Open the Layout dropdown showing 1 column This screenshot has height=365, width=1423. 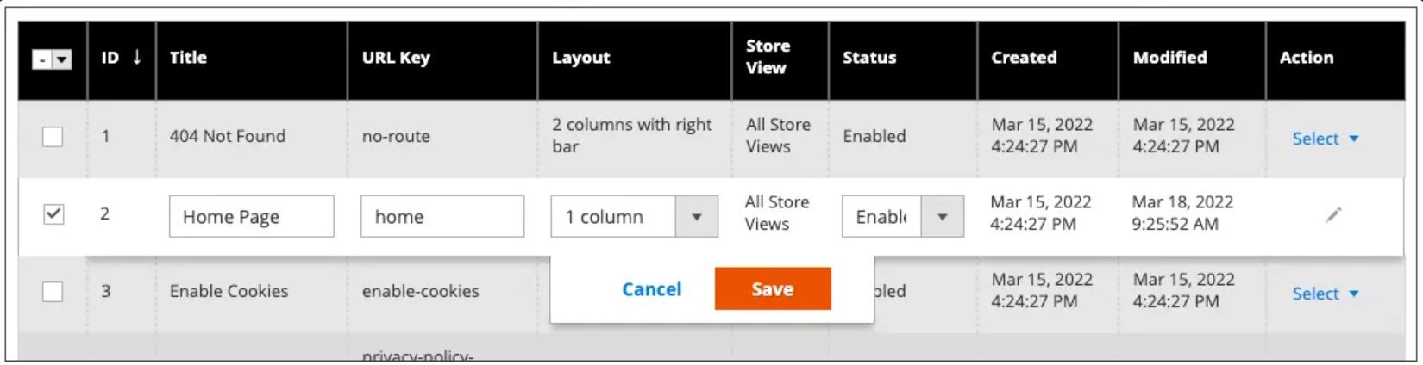(634, 217)
